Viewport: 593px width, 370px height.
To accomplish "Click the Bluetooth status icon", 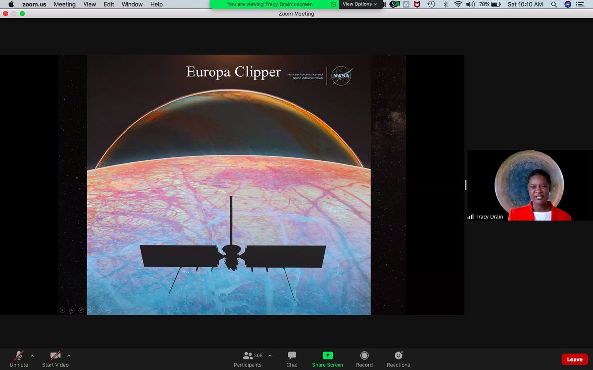I will (445, 4).
